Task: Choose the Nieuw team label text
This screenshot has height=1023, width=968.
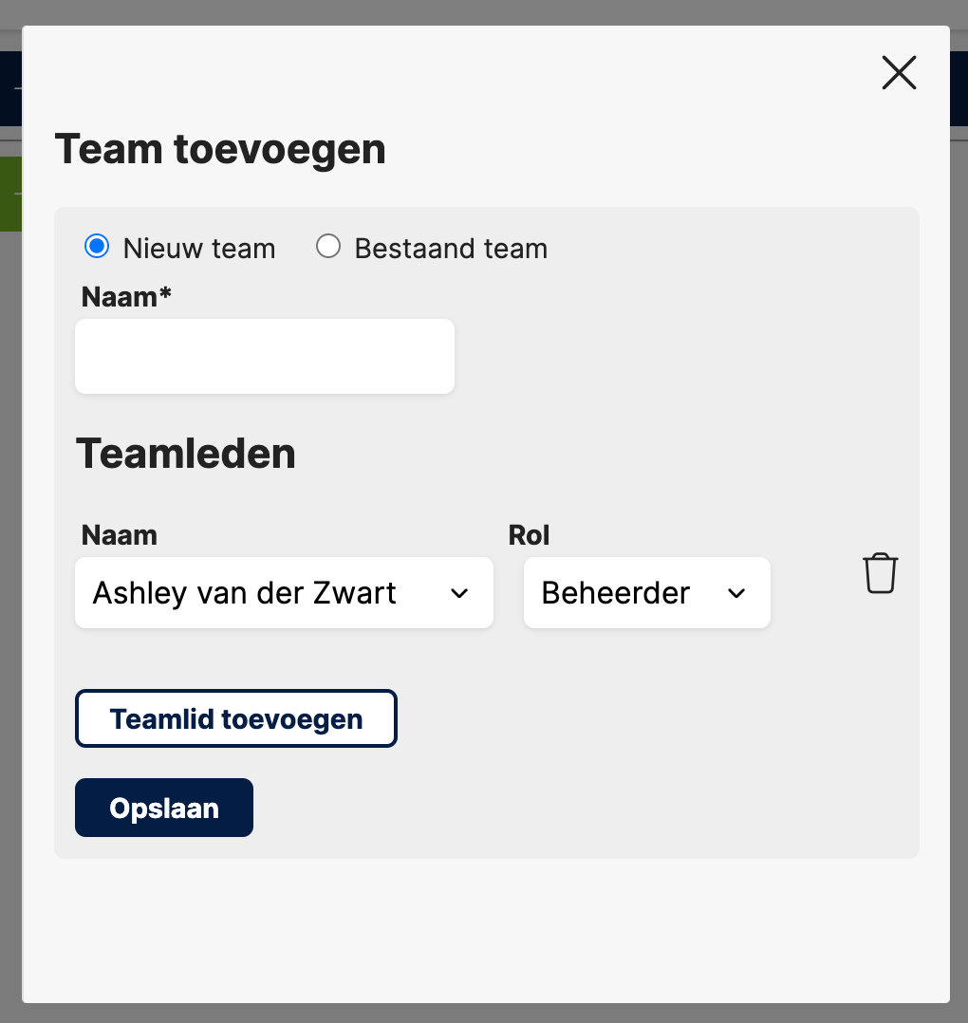Action: pos(199,249)
